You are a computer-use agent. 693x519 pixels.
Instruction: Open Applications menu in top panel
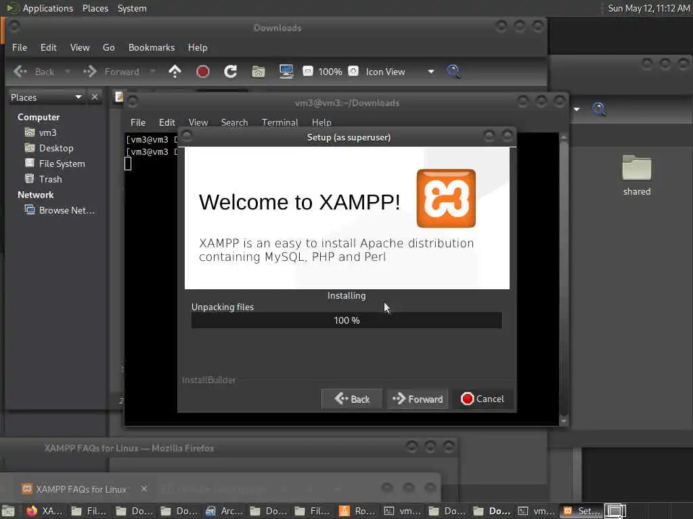(48, 8)
